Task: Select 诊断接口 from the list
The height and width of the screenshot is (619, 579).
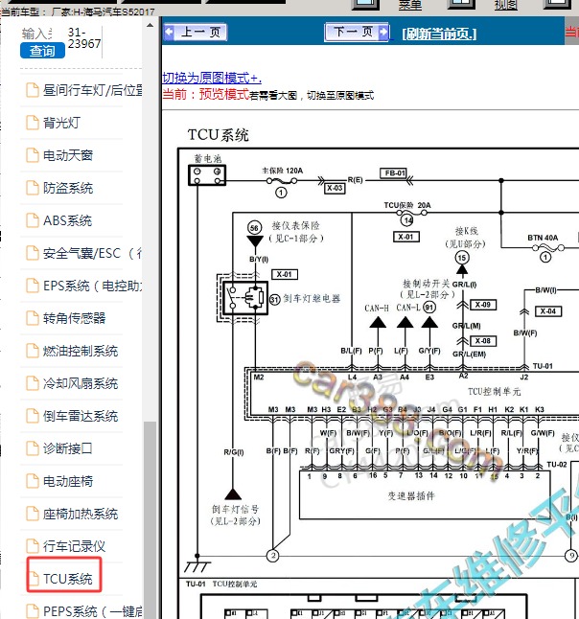Action: 68,448
